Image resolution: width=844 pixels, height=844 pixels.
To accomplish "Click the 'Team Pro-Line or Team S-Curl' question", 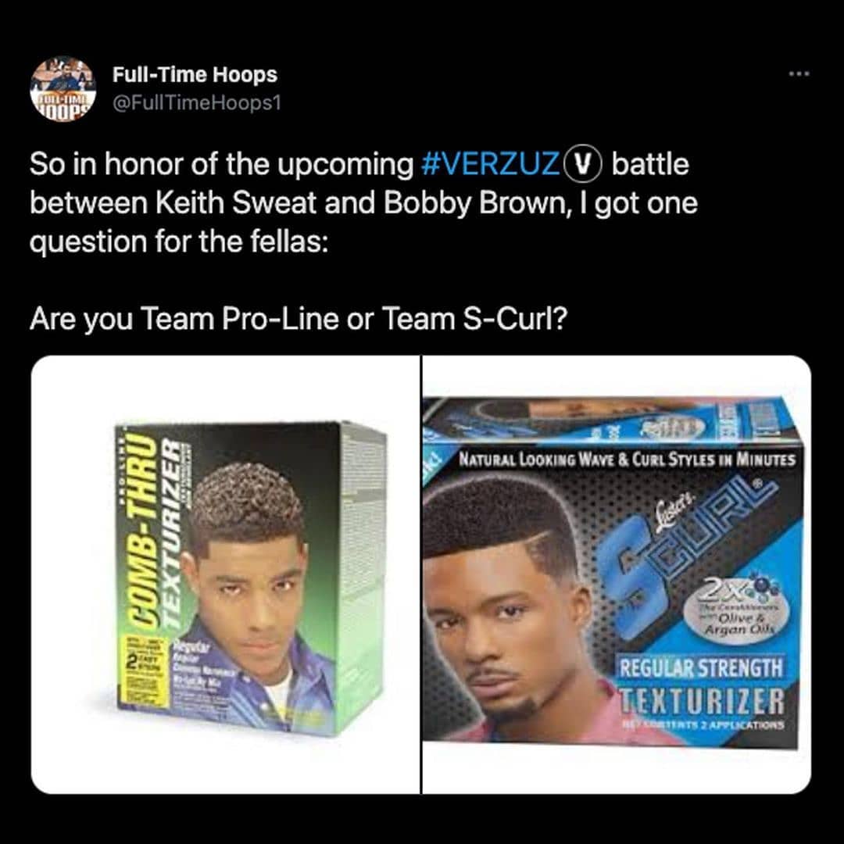I will pos(299,319).
